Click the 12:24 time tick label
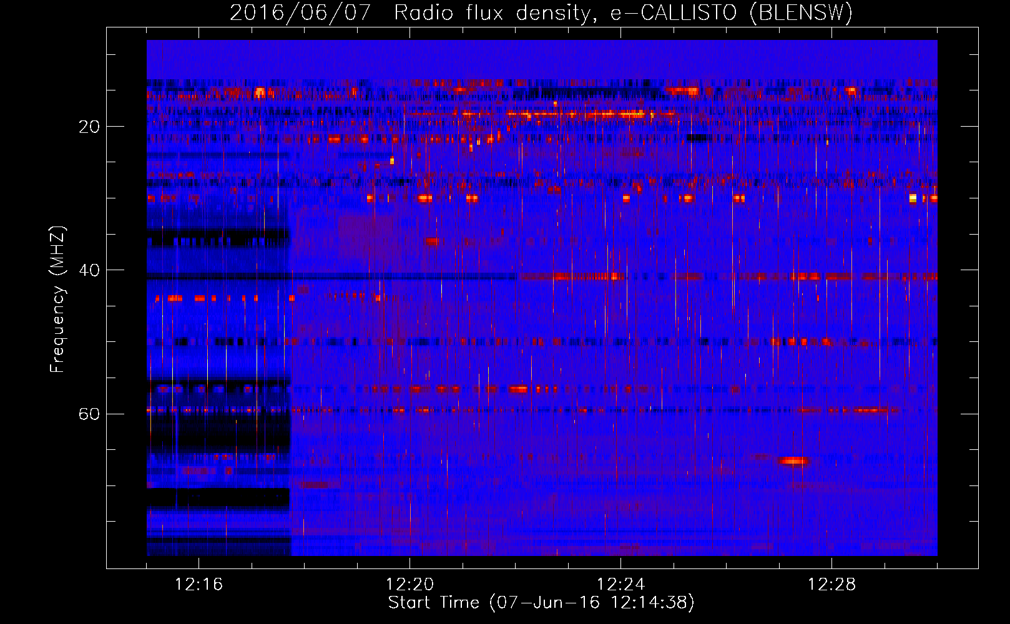This screenshot has height=624, width=1010. (620, 584)
